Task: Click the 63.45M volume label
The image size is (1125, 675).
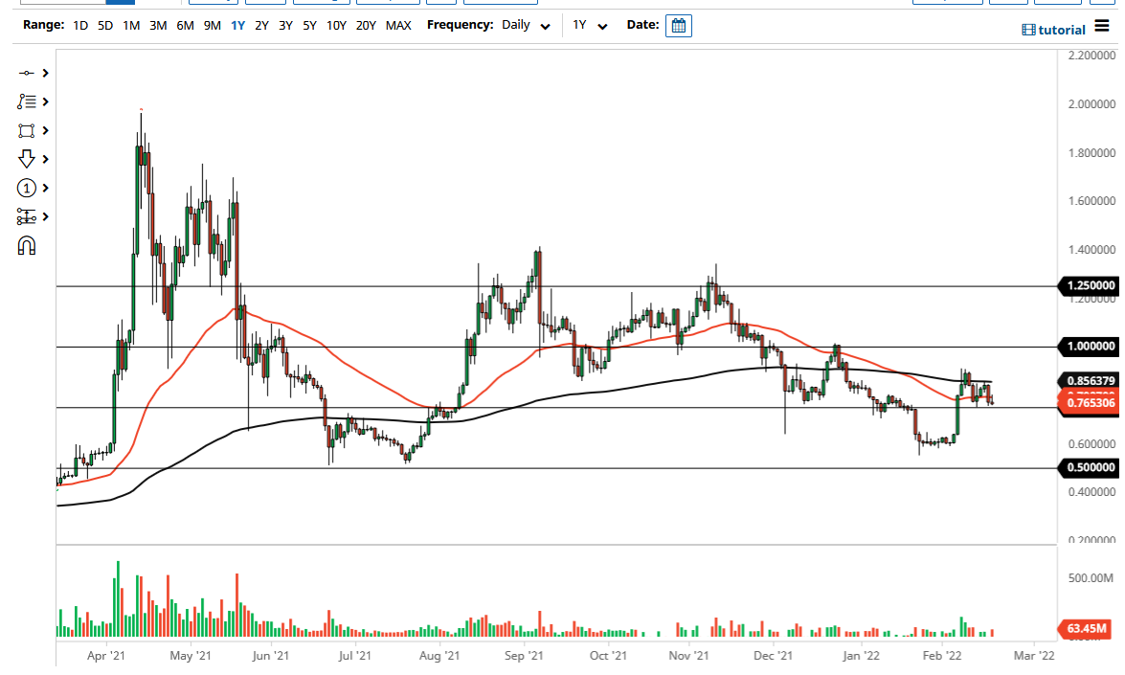Action: coord(1086,627)
